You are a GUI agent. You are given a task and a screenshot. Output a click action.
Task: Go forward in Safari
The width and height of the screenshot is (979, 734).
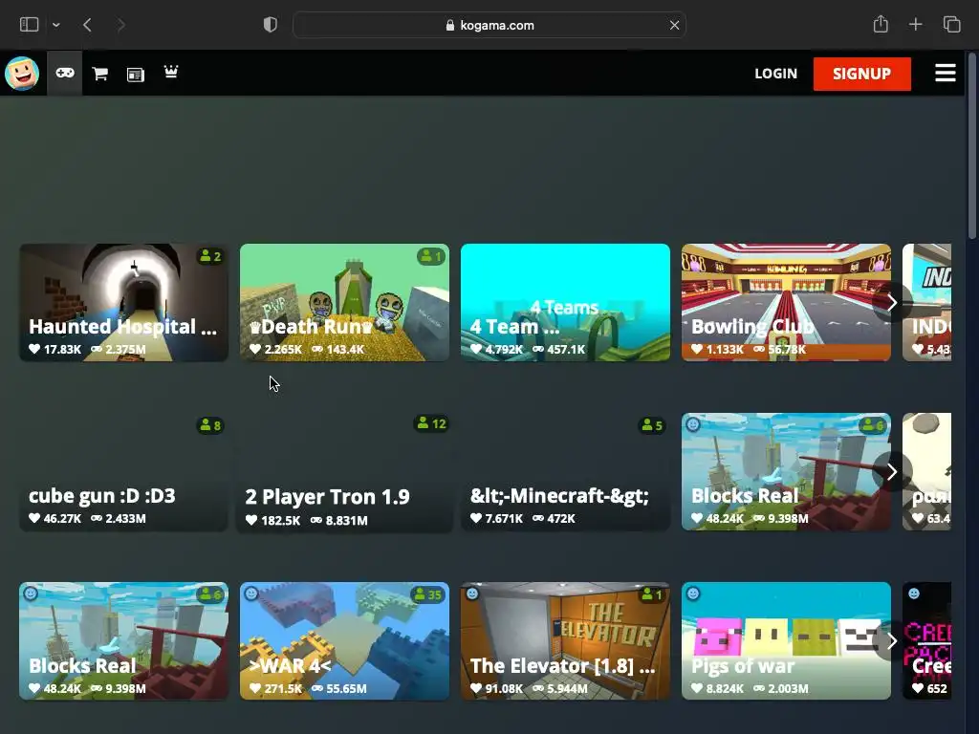(x=121, y=25)
